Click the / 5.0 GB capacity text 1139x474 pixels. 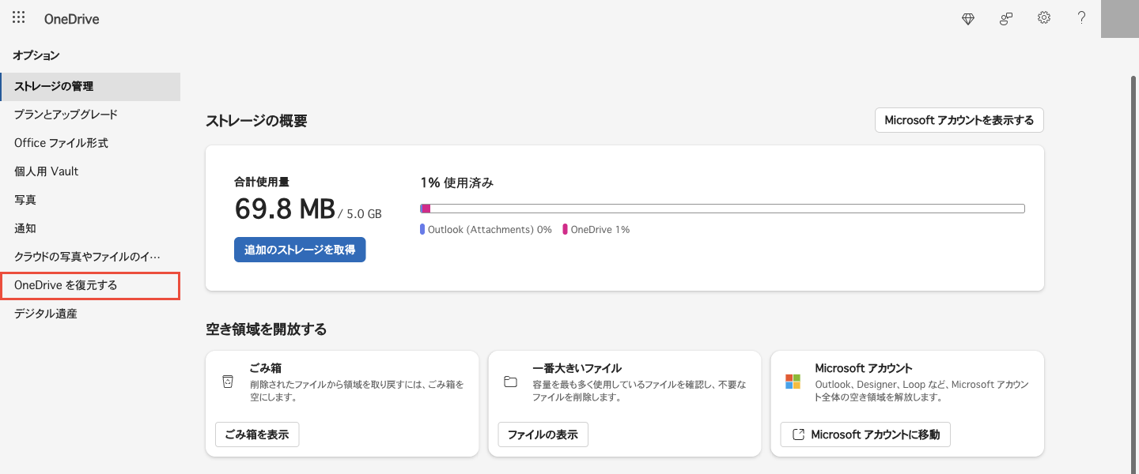click(360, 214)
